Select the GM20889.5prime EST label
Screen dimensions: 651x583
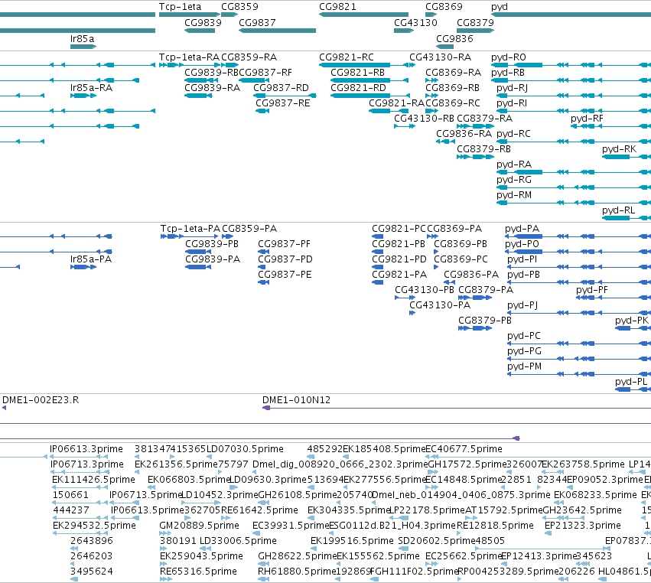coord(200,526)
